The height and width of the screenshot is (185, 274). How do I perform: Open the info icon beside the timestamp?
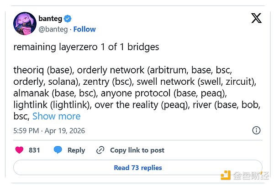click(257, 130)
